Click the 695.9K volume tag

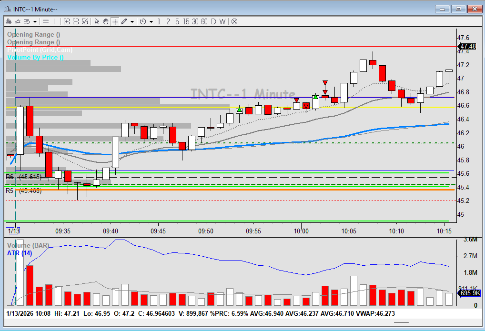coord(469,293)
